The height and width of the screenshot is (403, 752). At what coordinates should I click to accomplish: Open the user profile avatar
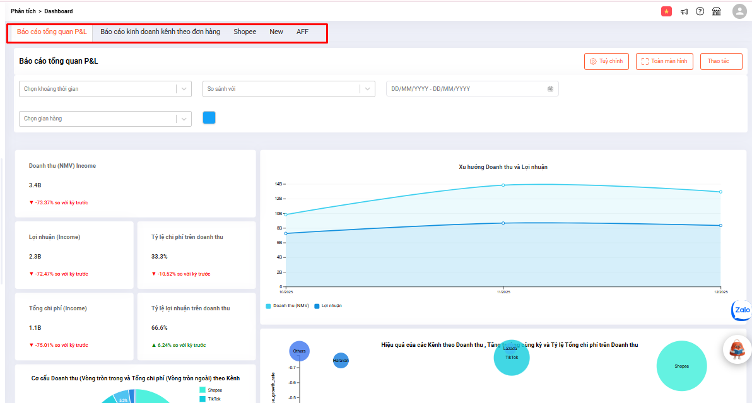739,11
